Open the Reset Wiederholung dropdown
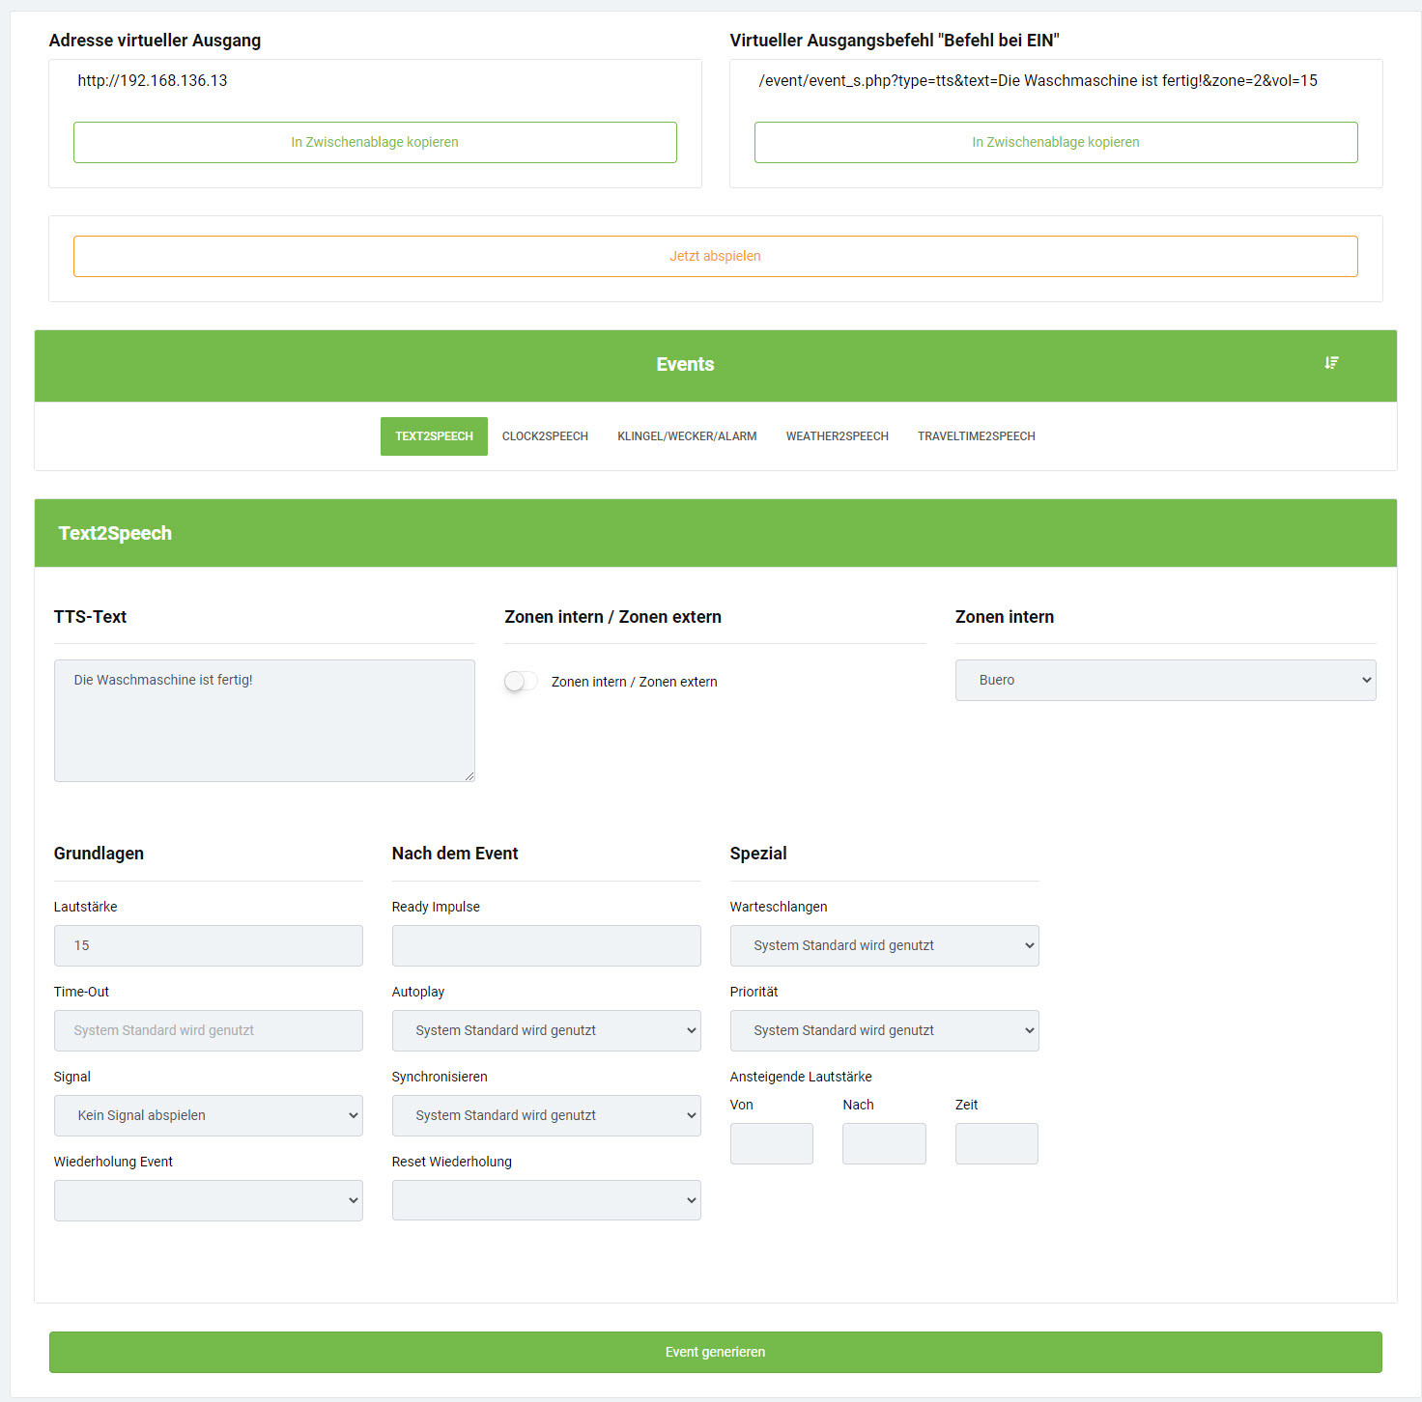 tap(546, 1200)
